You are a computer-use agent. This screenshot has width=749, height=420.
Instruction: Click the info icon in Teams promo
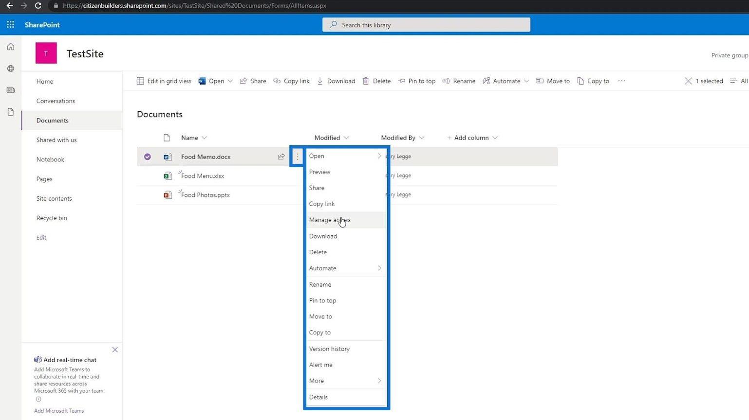pos(38,399)
